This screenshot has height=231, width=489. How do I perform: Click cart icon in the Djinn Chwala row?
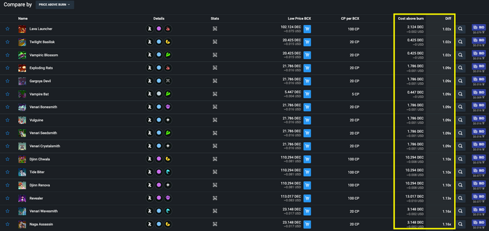(x=307, y=160)
